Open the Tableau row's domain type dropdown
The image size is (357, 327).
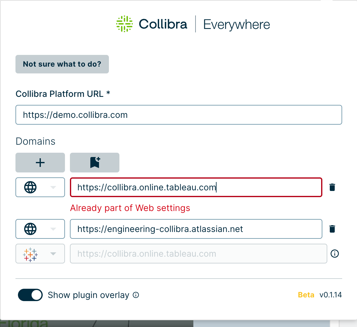pos(53,254)
